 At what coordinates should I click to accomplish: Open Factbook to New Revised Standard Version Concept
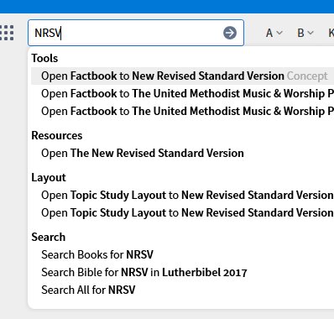182,76
